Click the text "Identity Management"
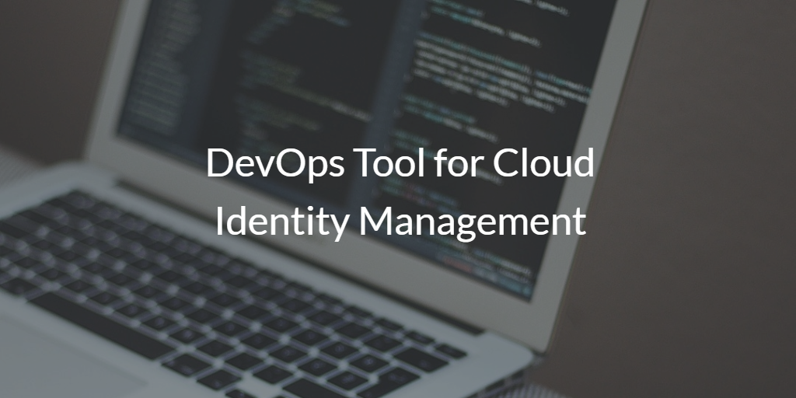Image resolution: width=796 pixels, height=398 pixels. 400,222
